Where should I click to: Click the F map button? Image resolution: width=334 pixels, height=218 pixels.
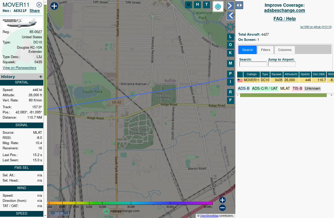click(x=230, y=100)
